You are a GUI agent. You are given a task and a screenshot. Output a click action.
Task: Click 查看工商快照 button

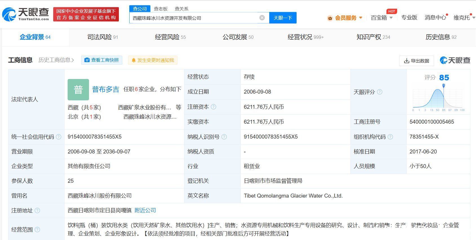[102, 60]
